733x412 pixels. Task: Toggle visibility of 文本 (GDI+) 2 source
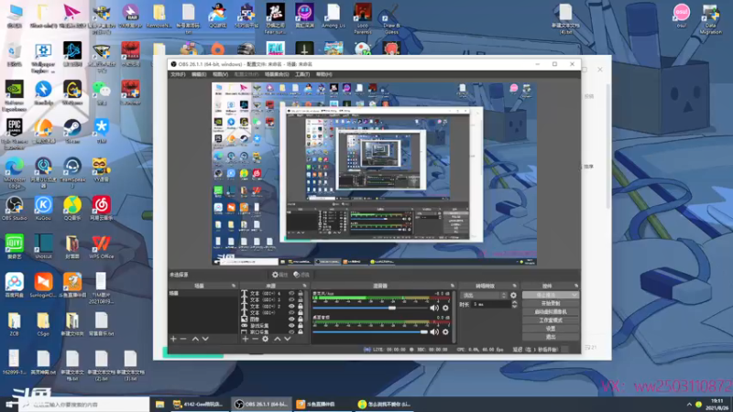[291, 307]
